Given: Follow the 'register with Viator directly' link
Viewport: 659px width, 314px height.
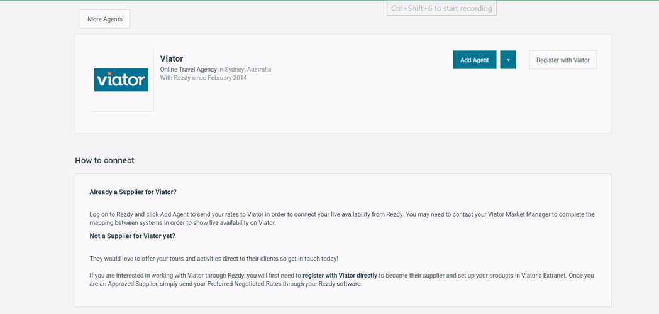Looking at the screenshot, I should tap(340, 276).
